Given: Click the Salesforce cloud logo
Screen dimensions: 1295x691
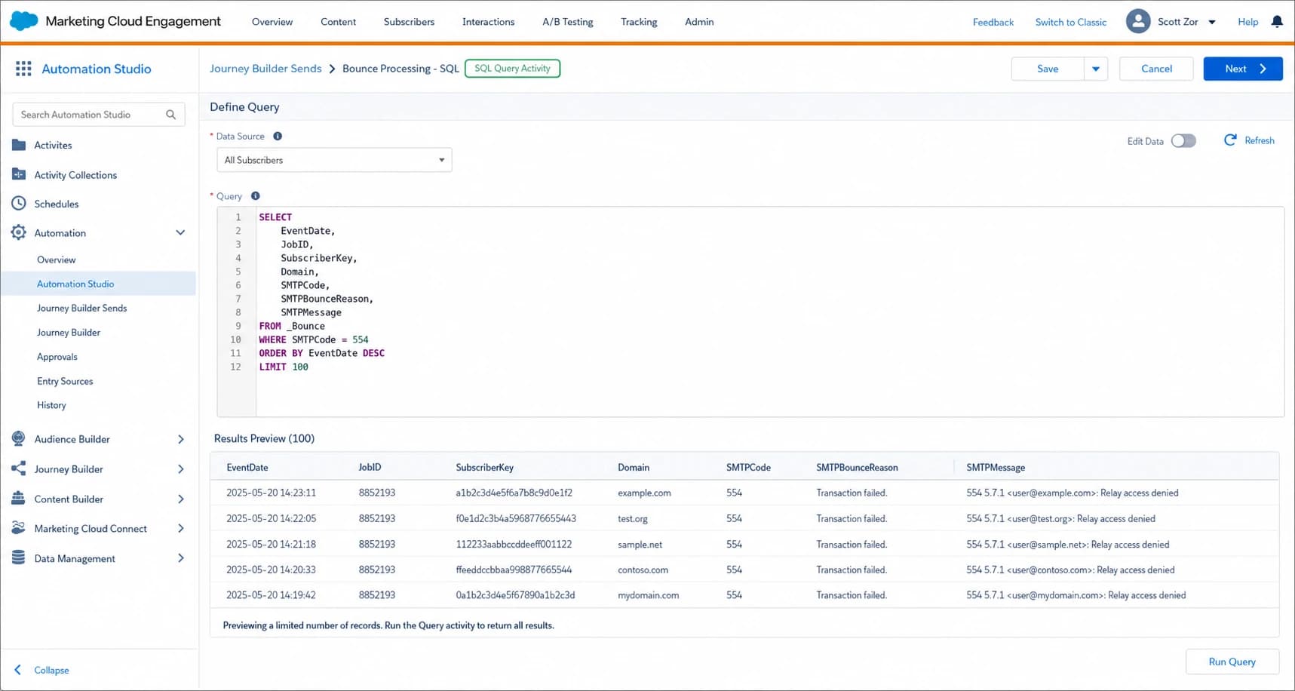Looking at the screenshot, I should pyautogui.click(x=23, y=21).
